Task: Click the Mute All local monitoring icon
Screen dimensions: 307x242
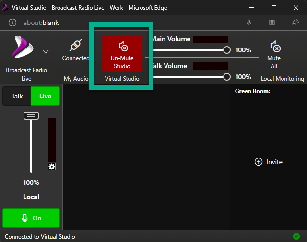Action: pos(275,47)
